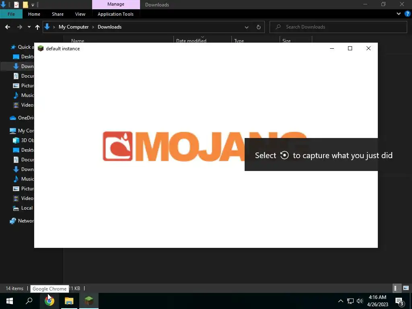Switch to Minecraft on the taskbar
Image resolution: width=412 pixels, height=309 pixels.
tap(89, 301)
